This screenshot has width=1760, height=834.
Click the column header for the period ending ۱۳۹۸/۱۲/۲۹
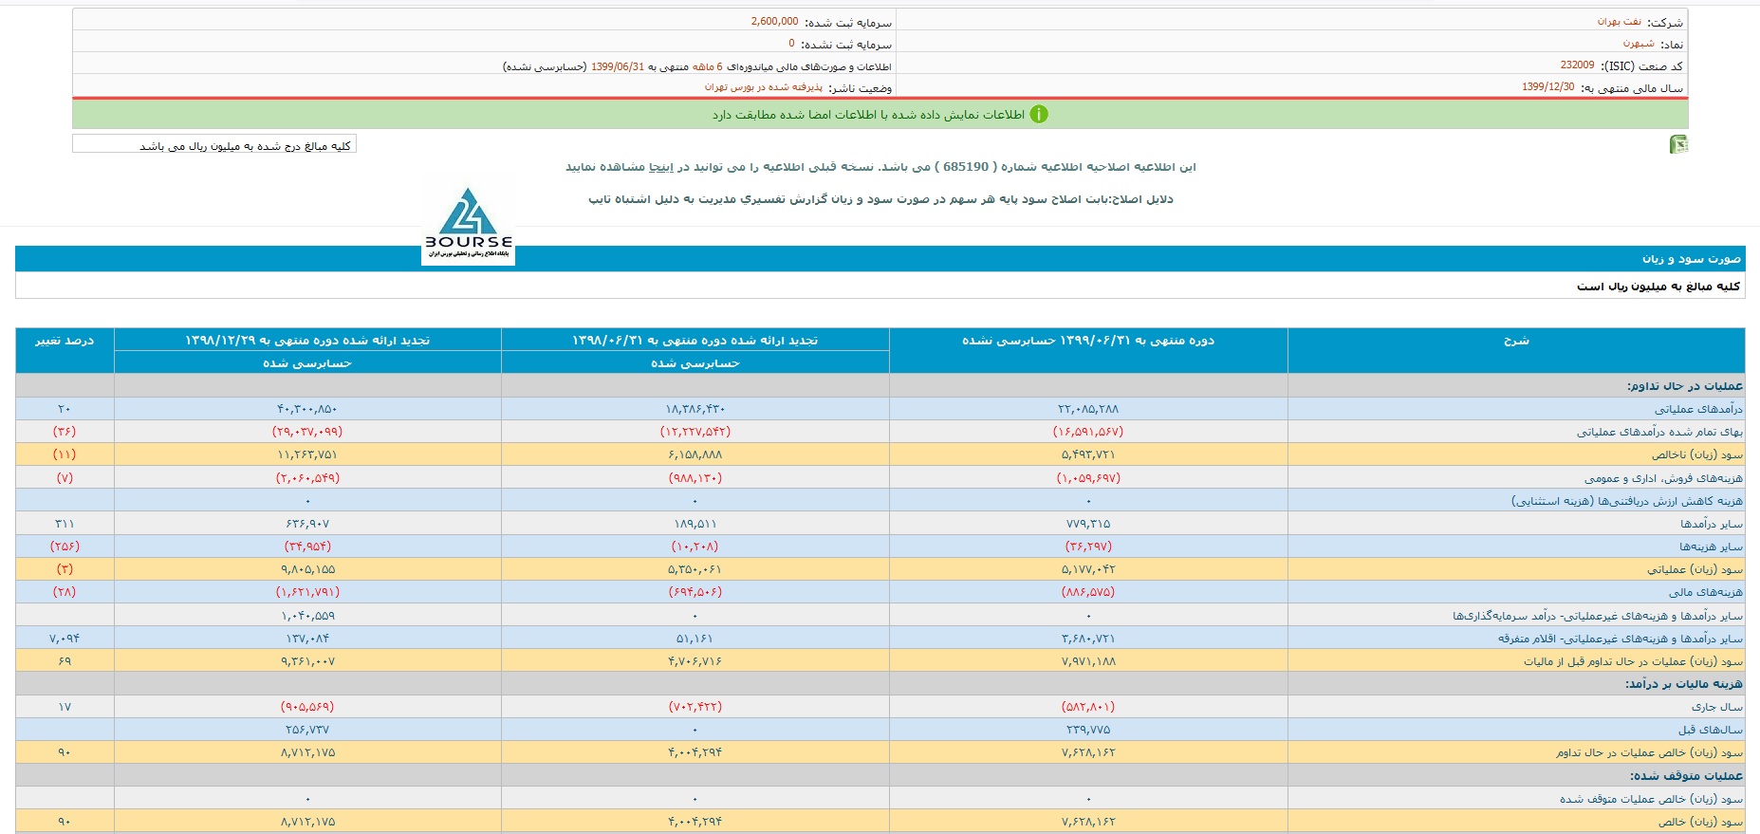307,341
